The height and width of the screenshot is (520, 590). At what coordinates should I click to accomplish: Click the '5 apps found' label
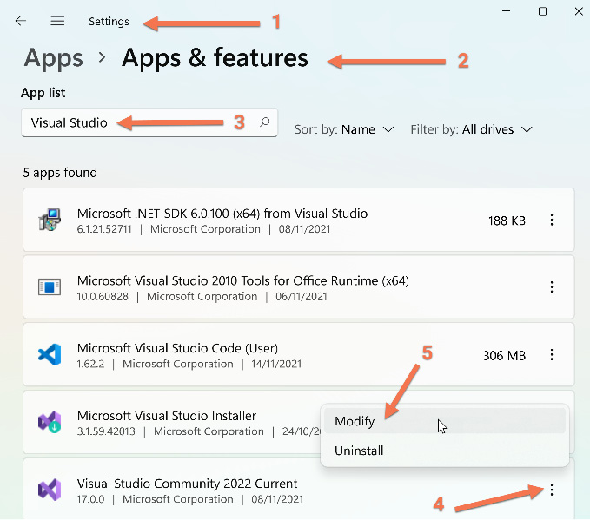point(60,173)
